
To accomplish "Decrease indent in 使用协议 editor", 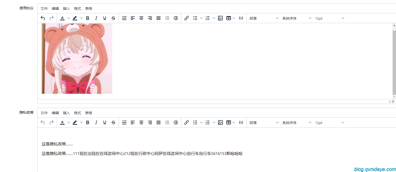I will (167, 18).
